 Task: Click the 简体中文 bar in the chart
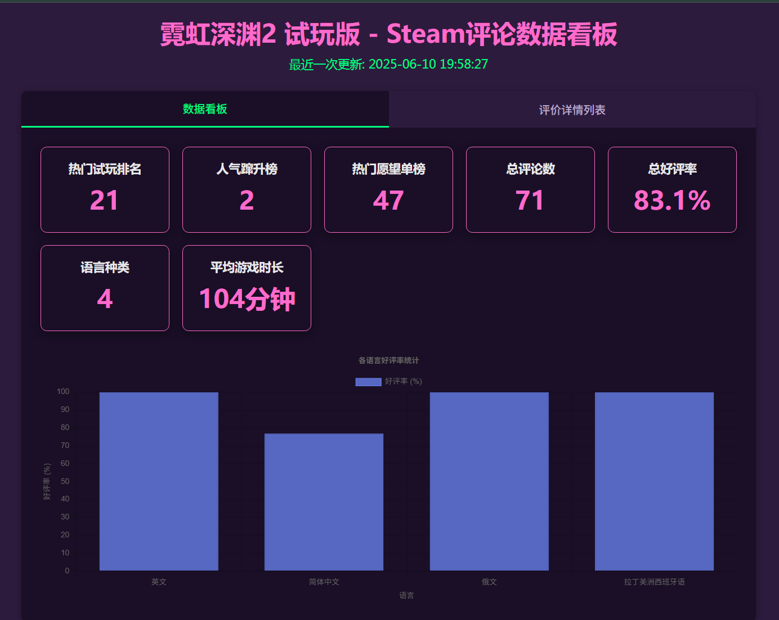pyautogui.click(x=324, y=502)
